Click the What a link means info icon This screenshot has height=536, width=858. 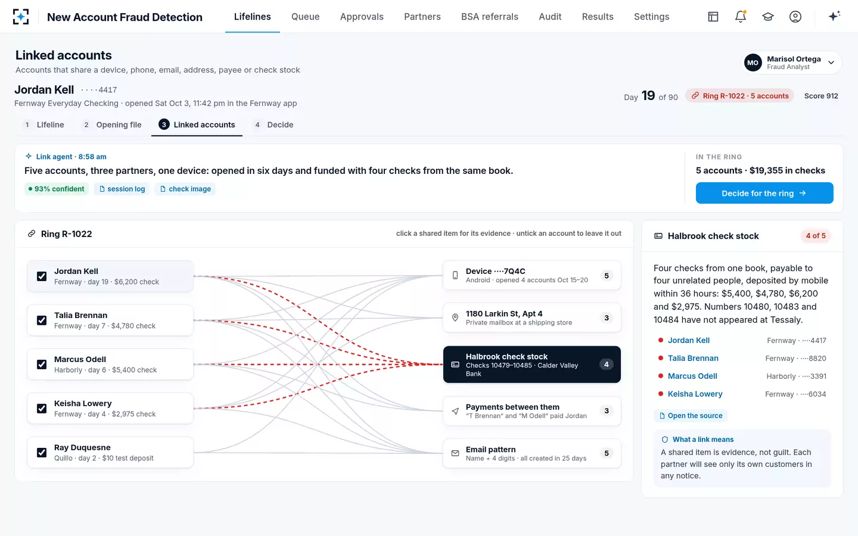pyautogui.click(x=665, y=440)
